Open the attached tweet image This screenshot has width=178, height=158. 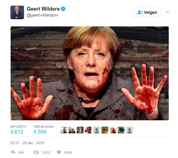[90, 73]
